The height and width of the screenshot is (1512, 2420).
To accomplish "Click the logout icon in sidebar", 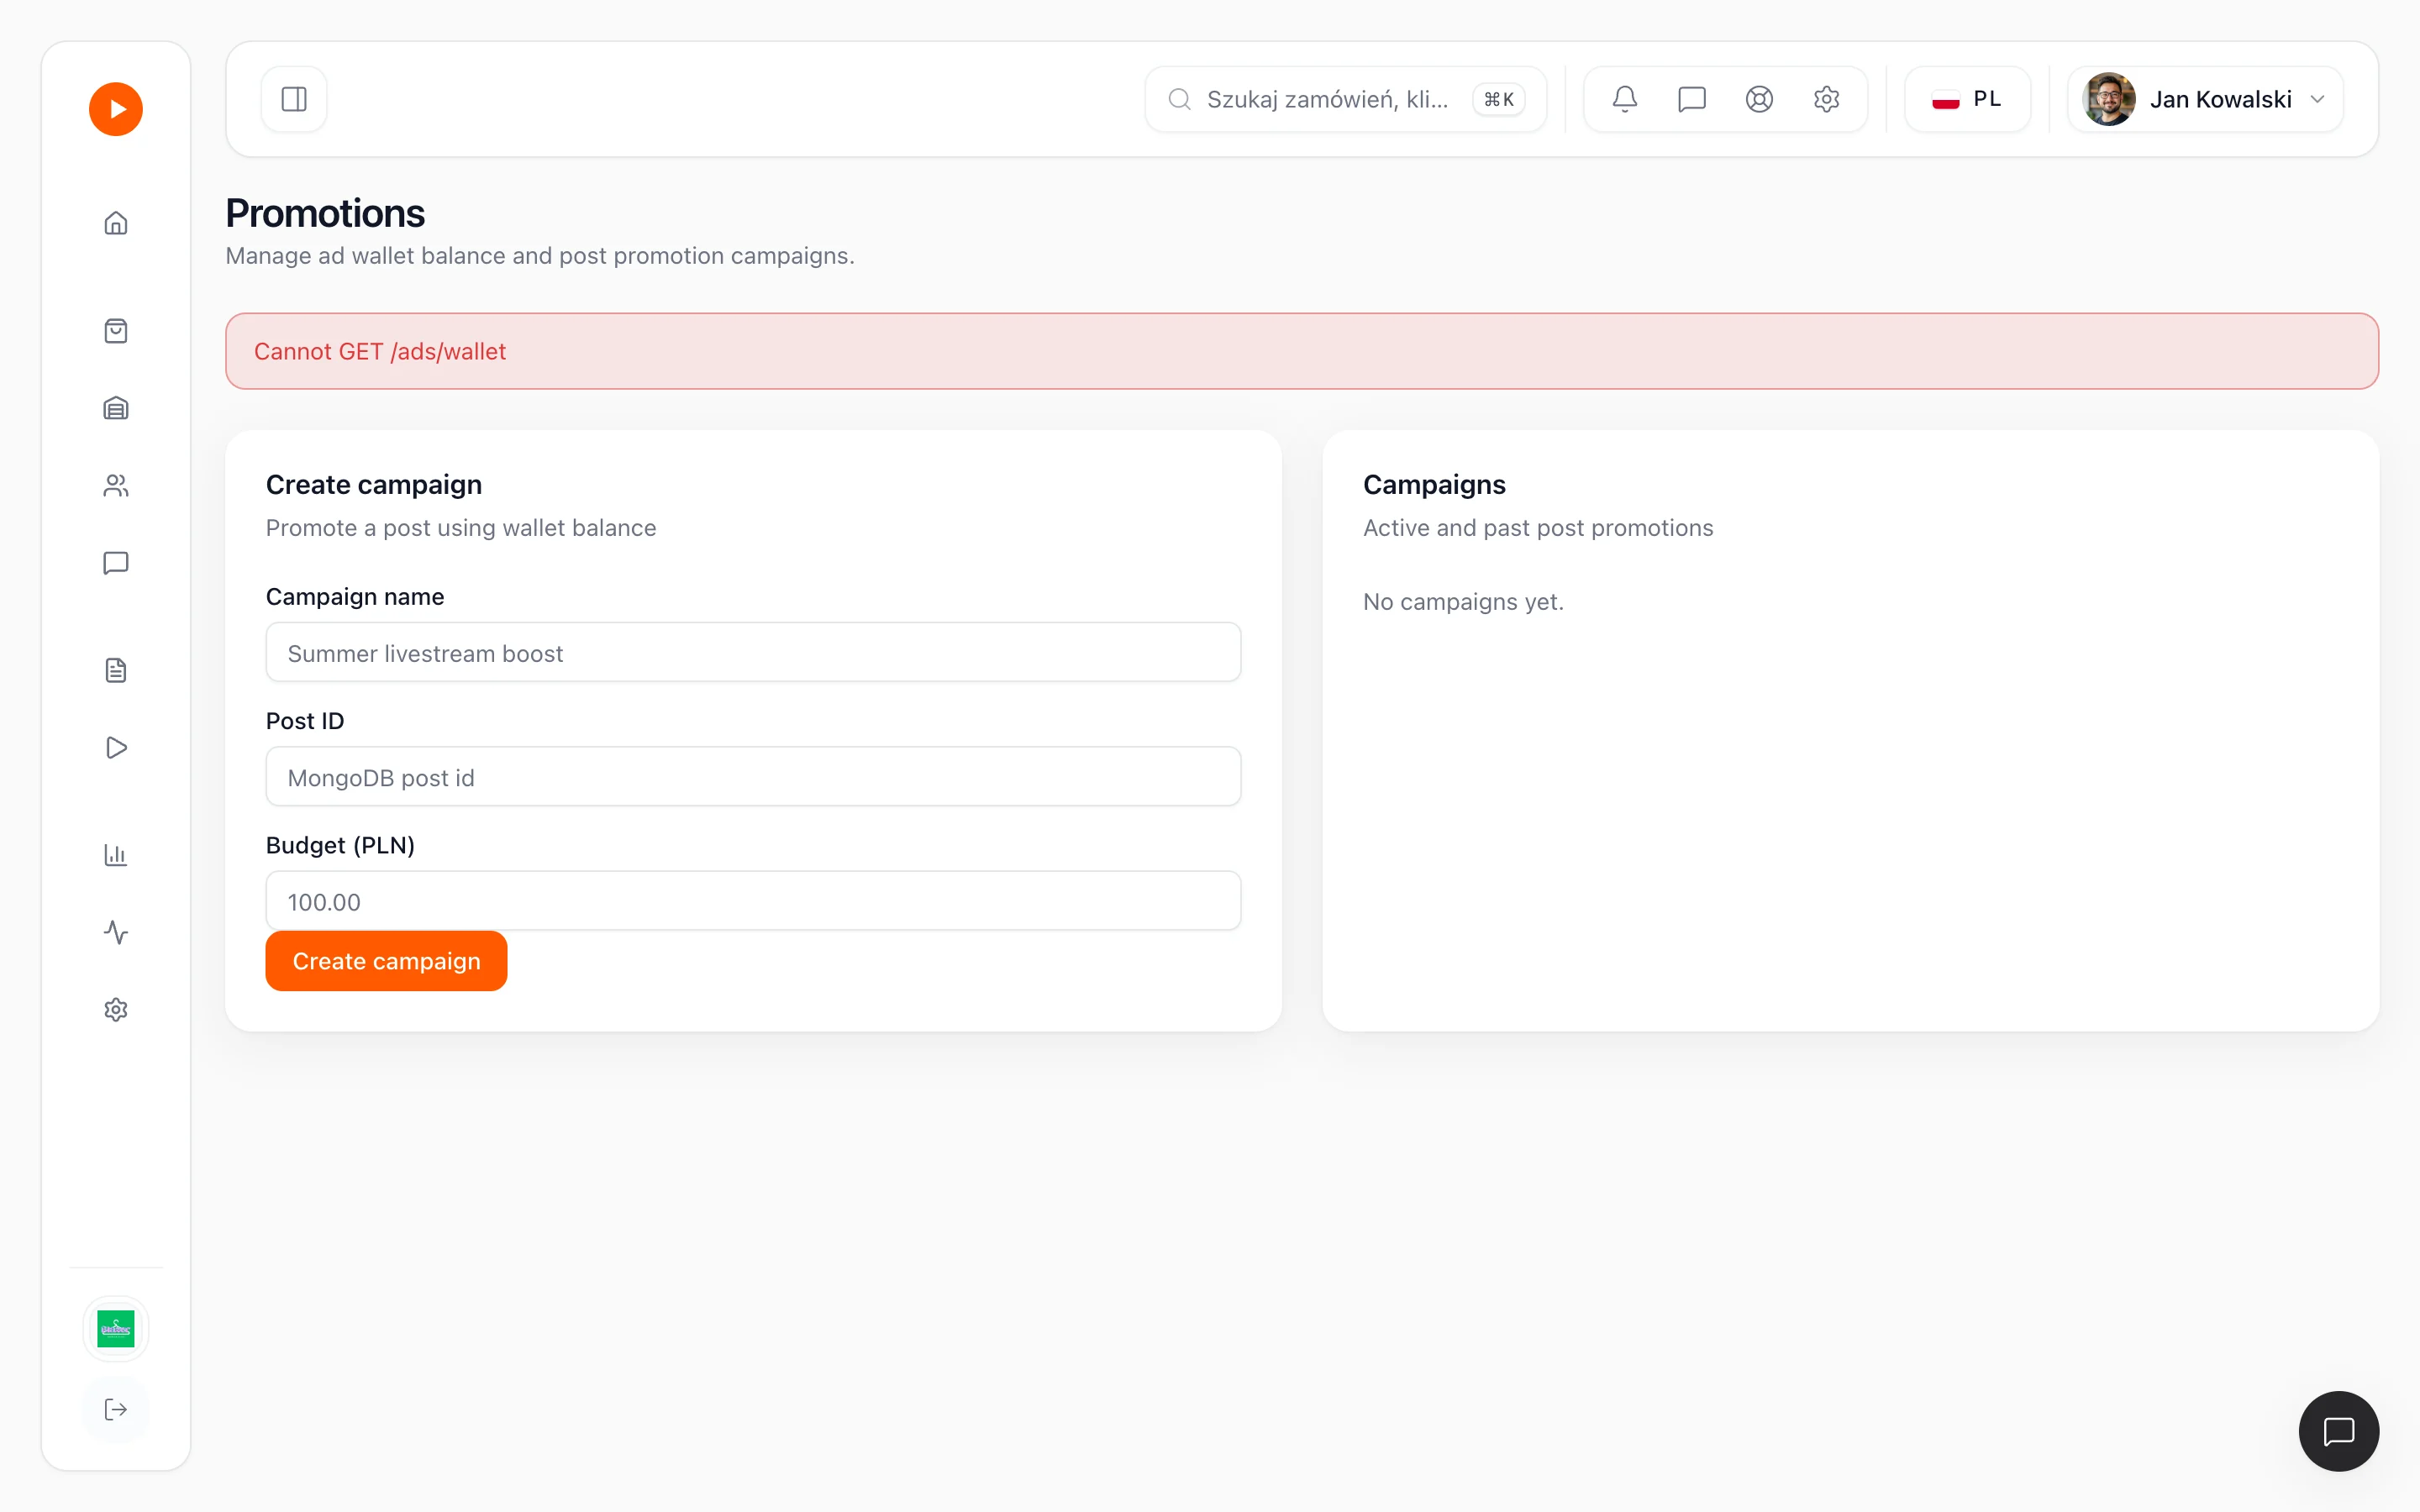I will coord(116,1409).
